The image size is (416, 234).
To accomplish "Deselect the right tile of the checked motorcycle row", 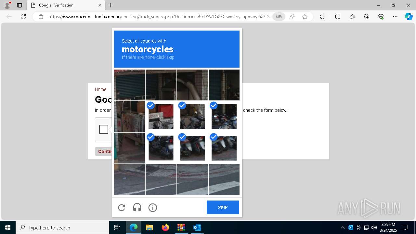I will click(224, 116).
